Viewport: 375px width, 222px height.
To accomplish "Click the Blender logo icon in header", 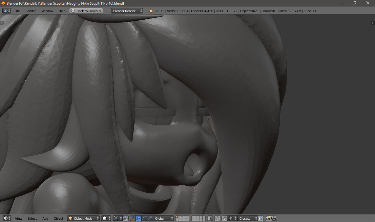I will point(151,11).
